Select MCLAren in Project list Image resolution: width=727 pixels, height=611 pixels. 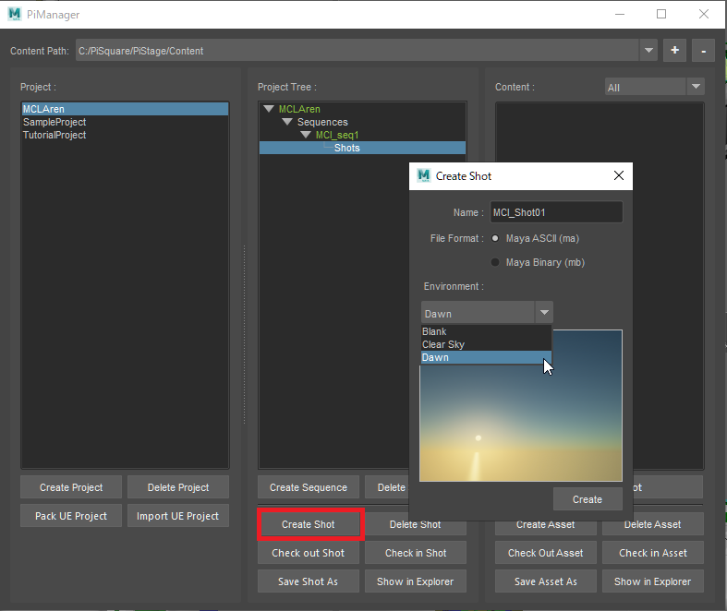(125, 109)
